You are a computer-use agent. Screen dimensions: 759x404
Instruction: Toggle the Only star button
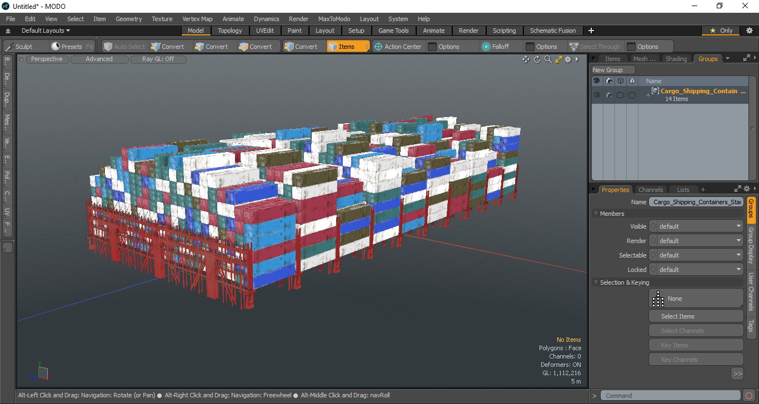[x=721, y=31]
